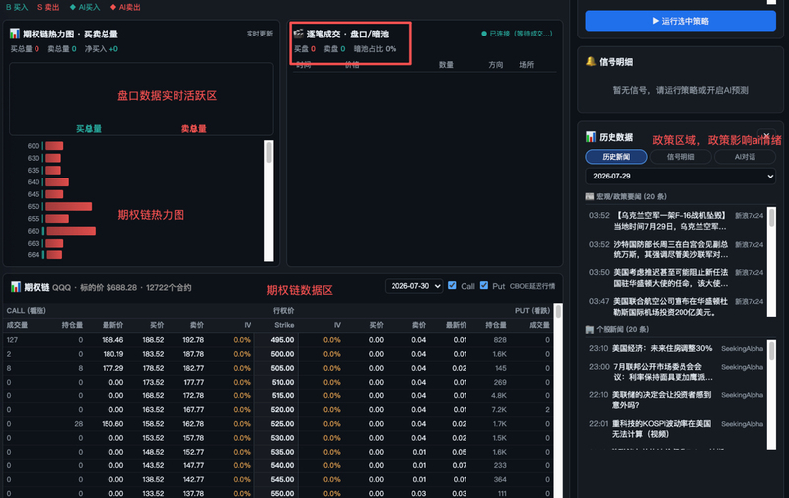789x498 pixels.
Task: Click the red heatmap bar for strike 640
Action: pos(57,182)
